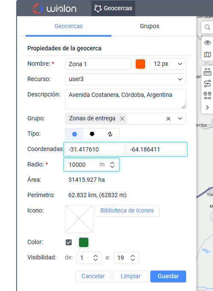
Task: Expand the Grupo dropdown arrow
Action: pyautogui.click(x=180, y=119)
